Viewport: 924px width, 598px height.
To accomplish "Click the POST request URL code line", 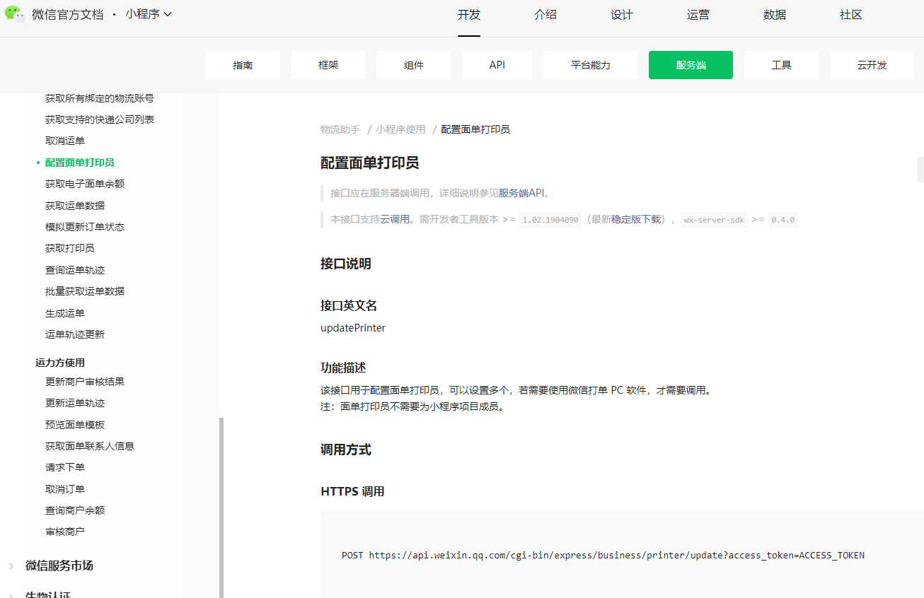I will [603, 555].
